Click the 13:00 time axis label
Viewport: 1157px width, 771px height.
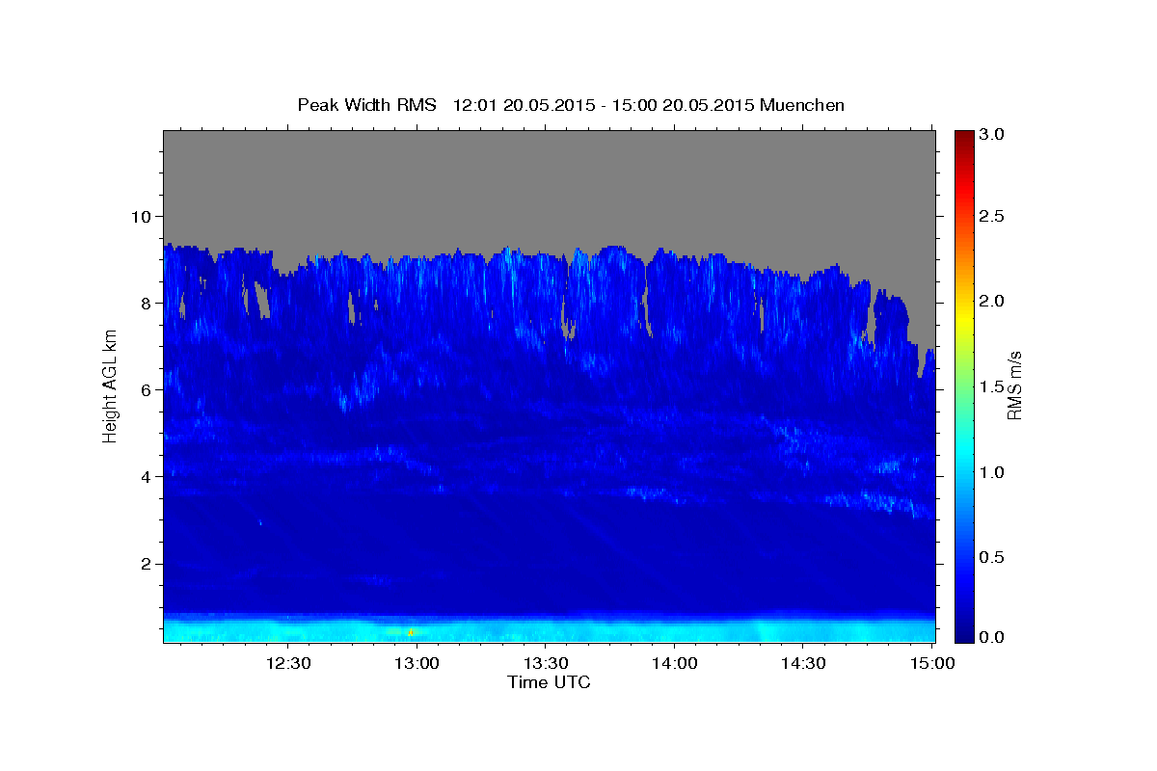[x=417, y=663]
